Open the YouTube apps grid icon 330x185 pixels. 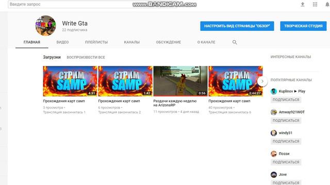[315, 4]
